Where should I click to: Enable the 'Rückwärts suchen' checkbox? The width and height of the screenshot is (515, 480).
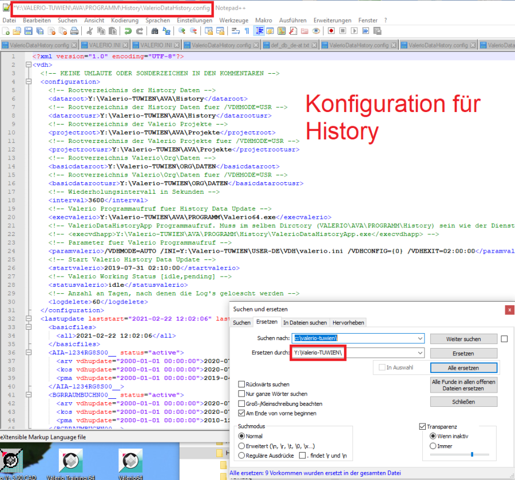[241, 385]
